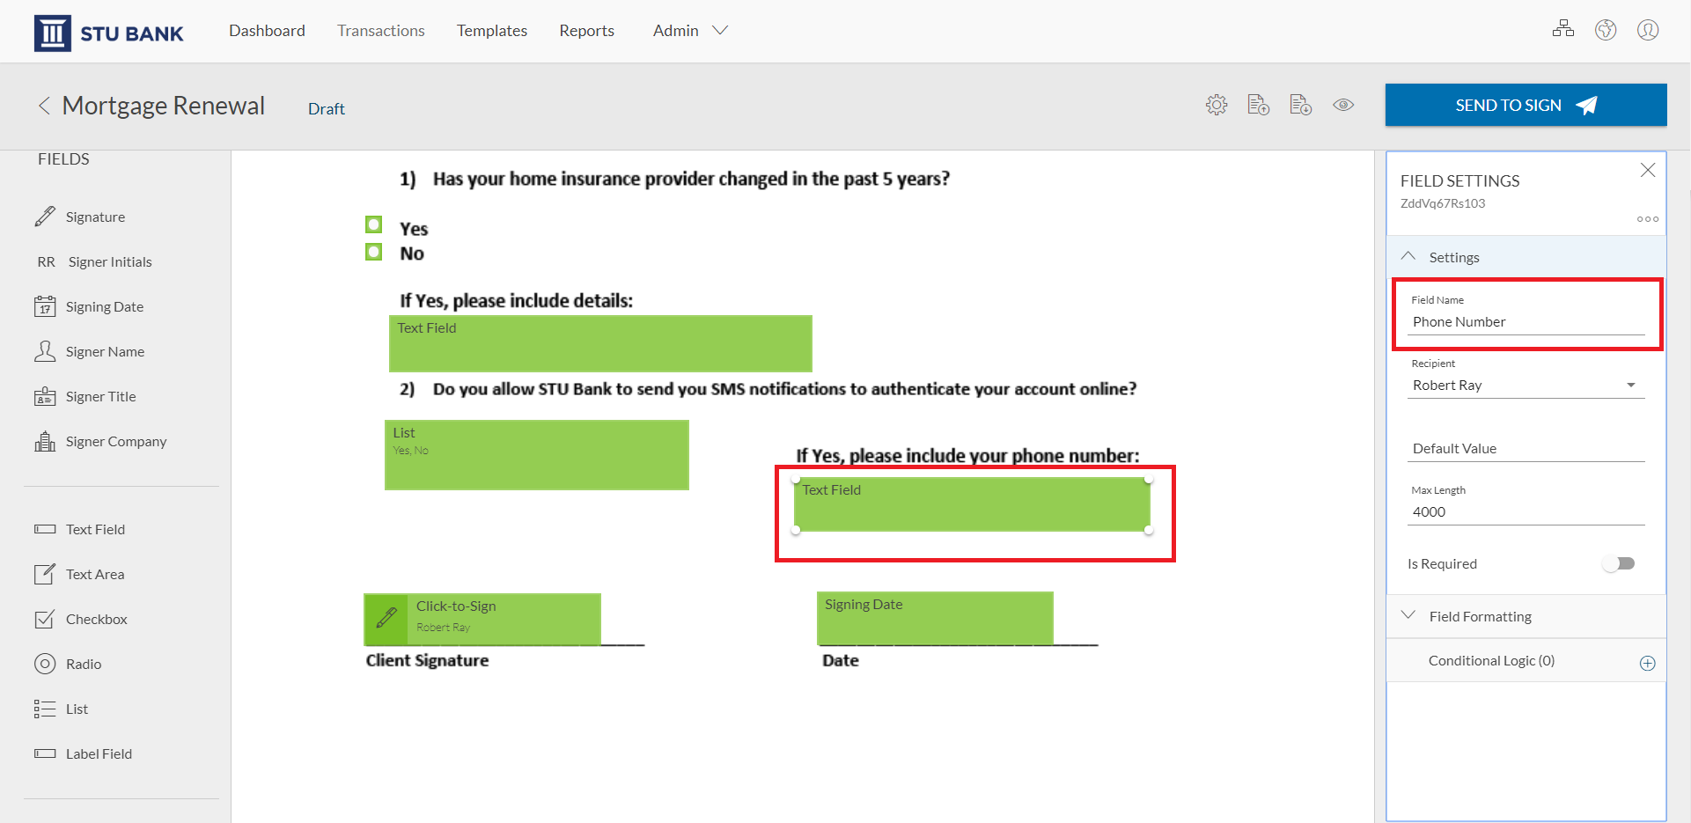Toggle the Is Required switch
This screenshot has width=1691, height=823.
1619,563
